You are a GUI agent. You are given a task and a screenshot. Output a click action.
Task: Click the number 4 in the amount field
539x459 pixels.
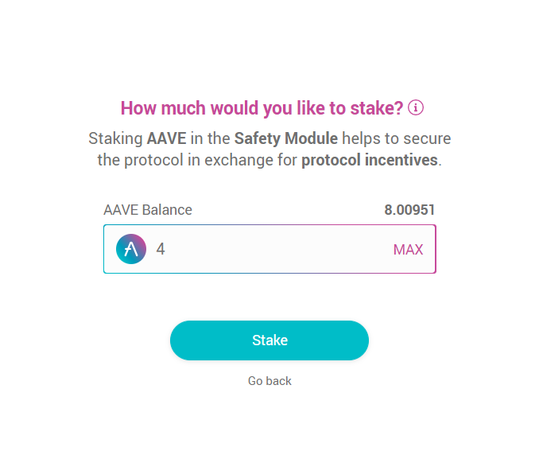[161, 249]
